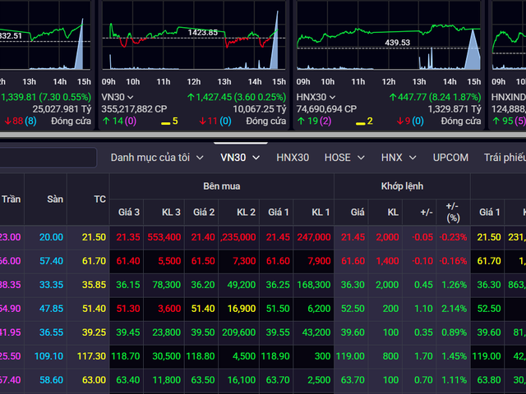The height and width of the screenshot is (394, 526).
Task: Open the HNX30 index selector below the chart
Action: [x=316, y=96]
